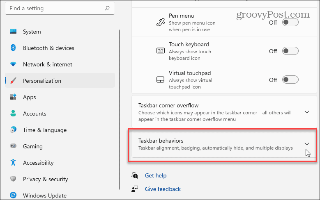This screenshot has width=320, height=200.
Task: Click 'Choose which icons may appear' description
Action: pos(215,116)
